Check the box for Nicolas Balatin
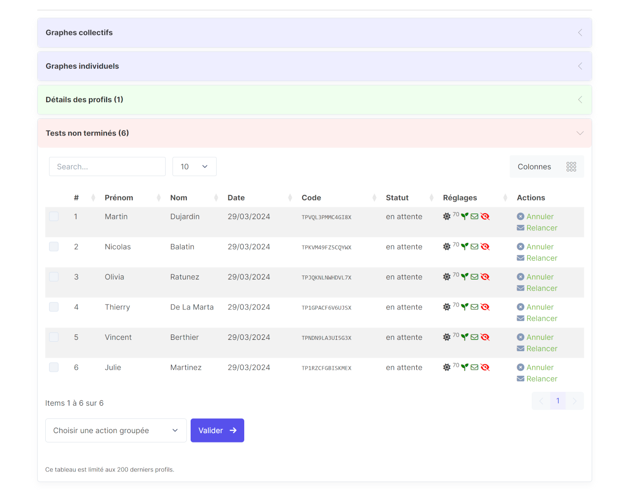 pos(54,247)
